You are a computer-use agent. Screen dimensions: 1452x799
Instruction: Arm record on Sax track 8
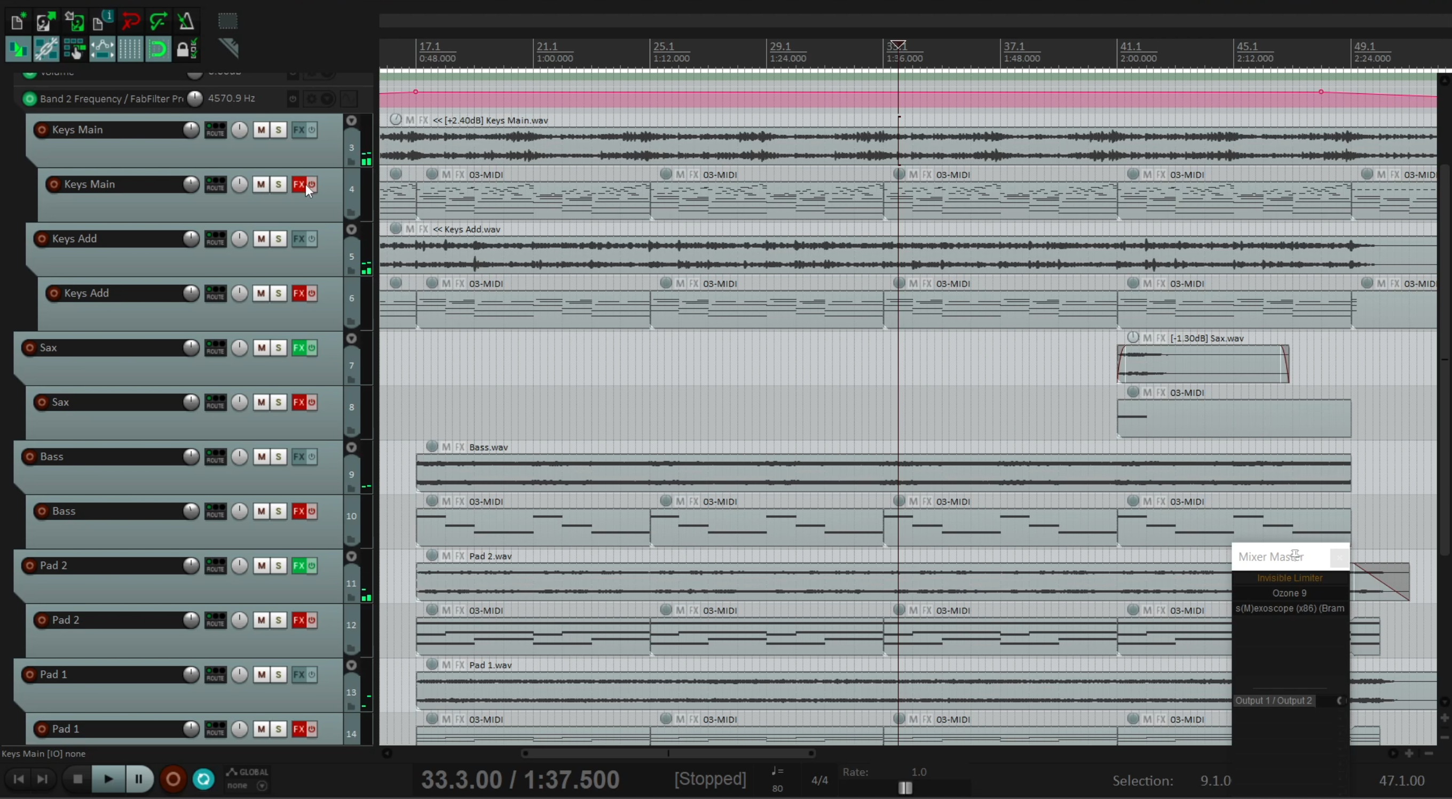click(x=42, y=402)
